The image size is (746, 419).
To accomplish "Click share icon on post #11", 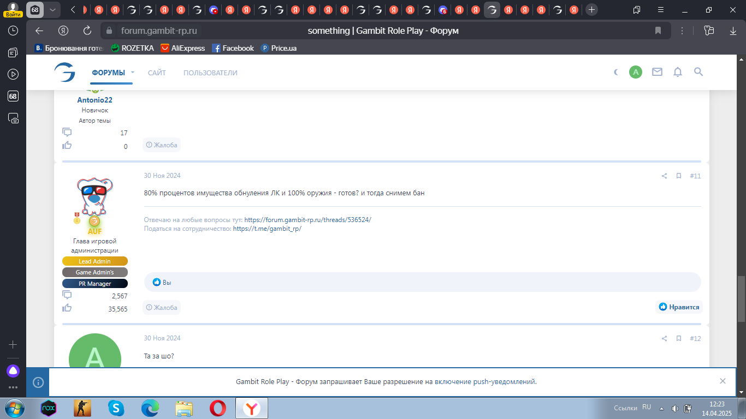I will (664, 176).
